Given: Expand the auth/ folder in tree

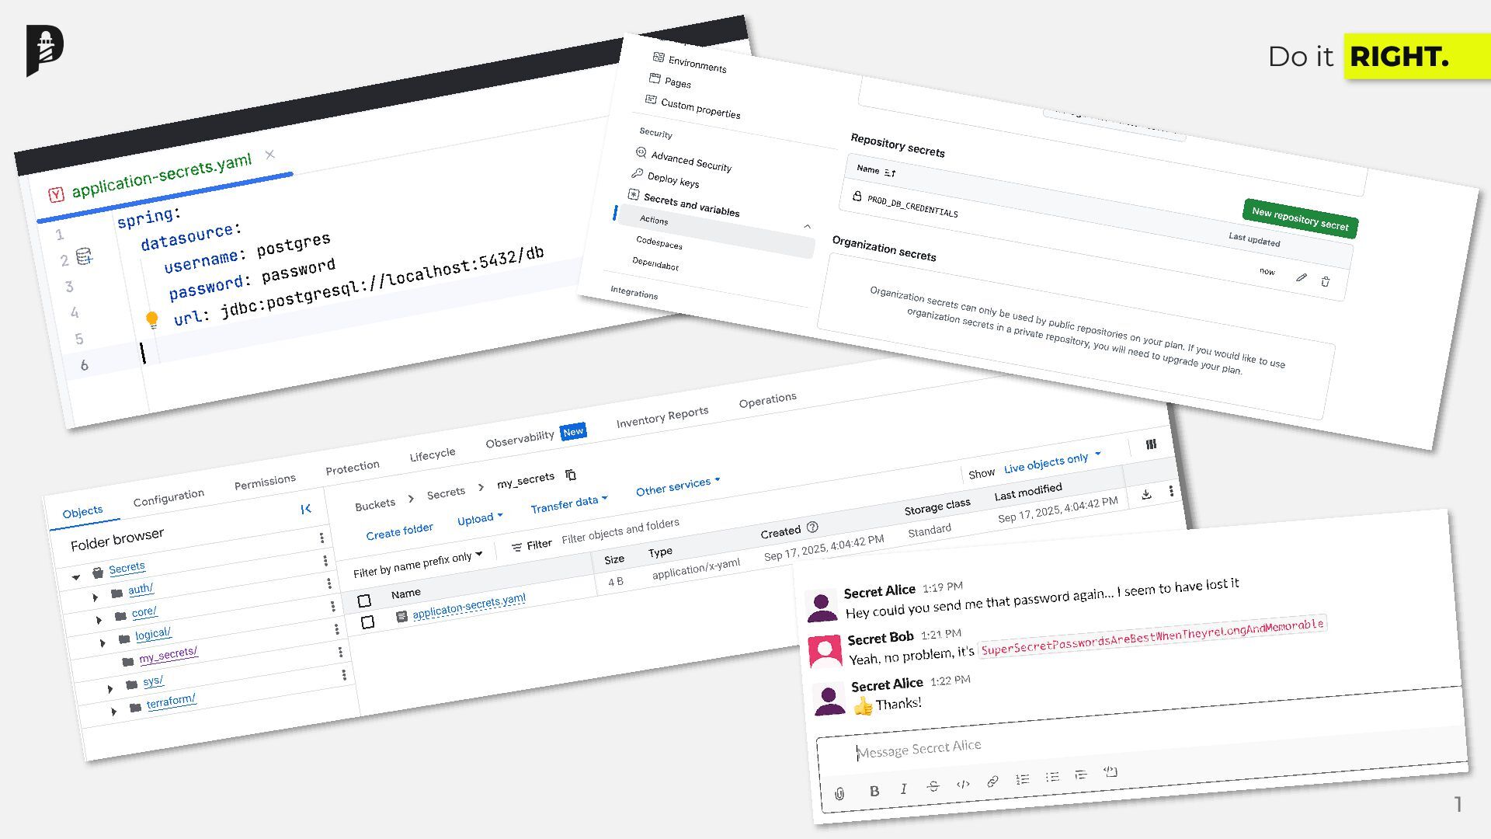Looking at the screenshot, I should coord(95,597).
